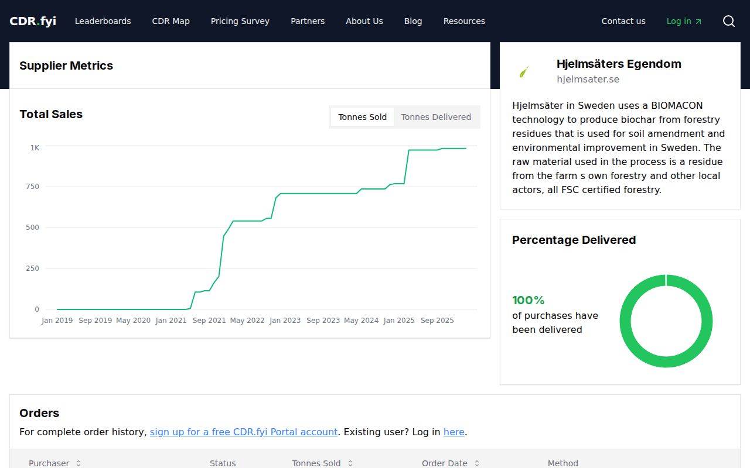750x468 pixels.
Task: Go to Pricing Survey
Action: pyautogui.click(x=240, y=21)
